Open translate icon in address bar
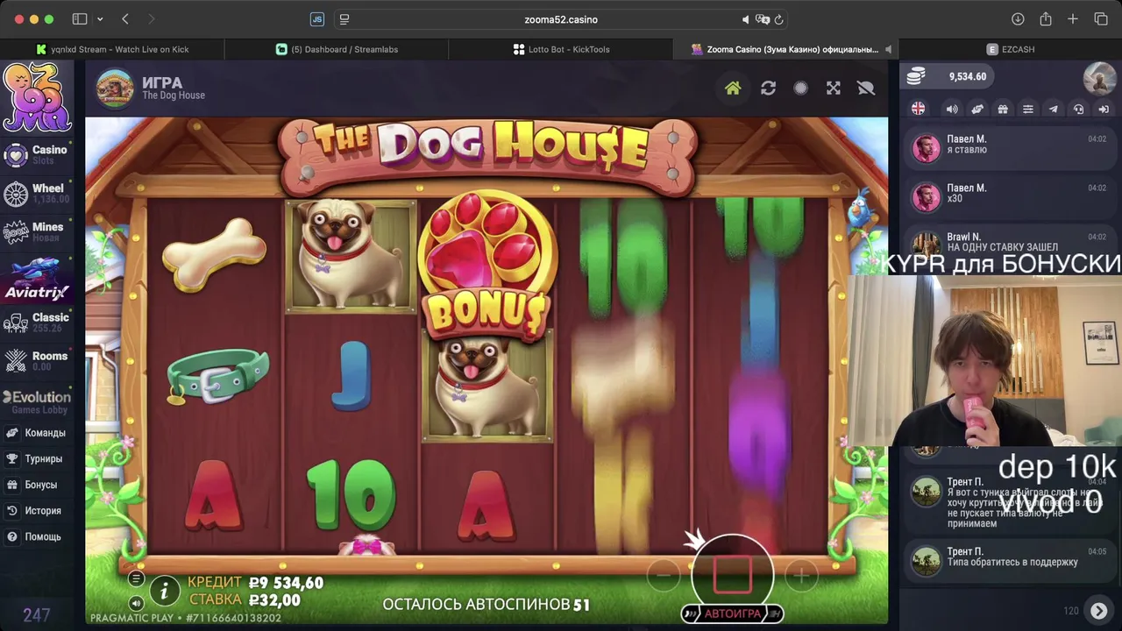Viewport: 1122px width, 631px height. (763, 19)
